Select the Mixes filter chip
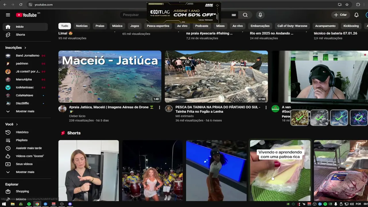Screen dimensions: 368x207 click(220, 26)
